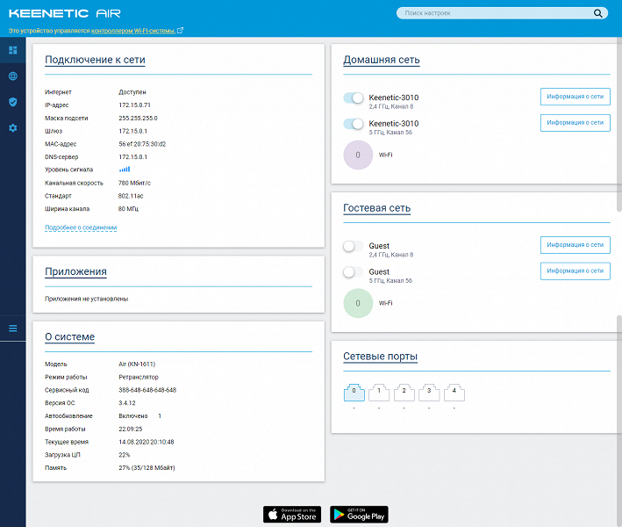This screenshot has height=527, width=622.
Task: Select network port 1 icon
Action: point(379,393)
